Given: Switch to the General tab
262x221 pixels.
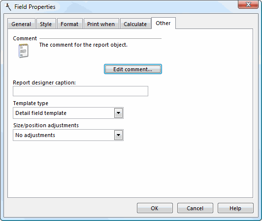Looking at the screenshot, I should click(21, 24).
